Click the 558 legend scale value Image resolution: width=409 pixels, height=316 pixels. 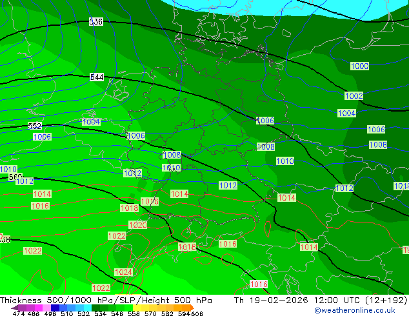(134, 313)
